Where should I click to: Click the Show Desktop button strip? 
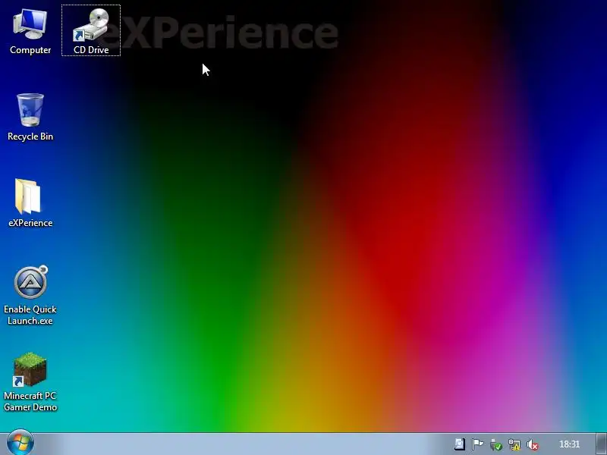click(601, 444)
